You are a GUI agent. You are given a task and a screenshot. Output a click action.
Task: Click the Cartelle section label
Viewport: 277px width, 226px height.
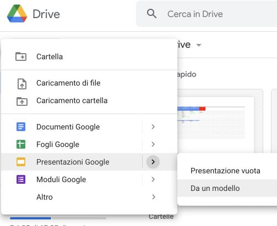161,217
